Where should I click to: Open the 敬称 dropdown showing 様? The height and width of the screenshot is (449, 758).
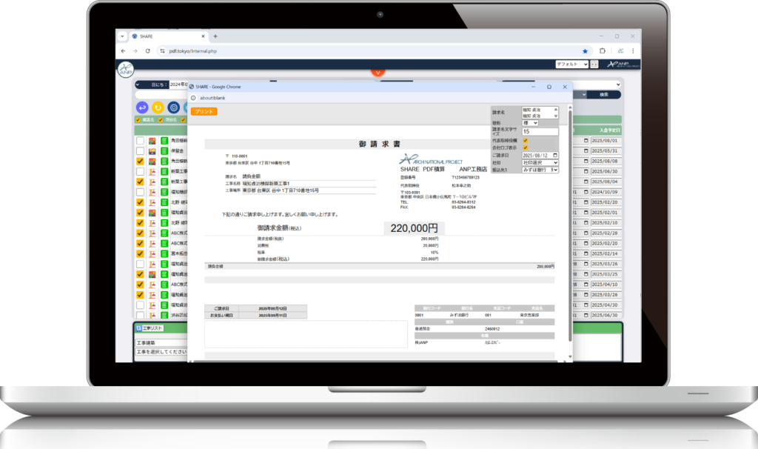[x=530, y=123]
